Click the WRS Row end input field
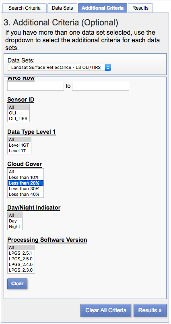Viewport: 171px width, 324px height. (101, 86)
